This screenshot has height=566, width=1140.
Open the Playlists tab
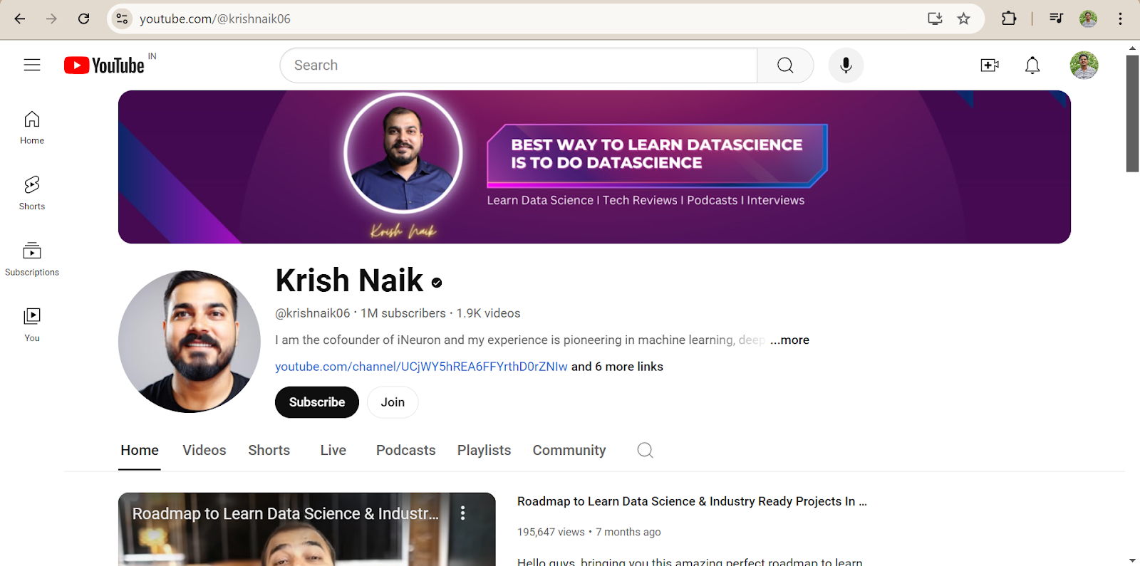point(484,451)
